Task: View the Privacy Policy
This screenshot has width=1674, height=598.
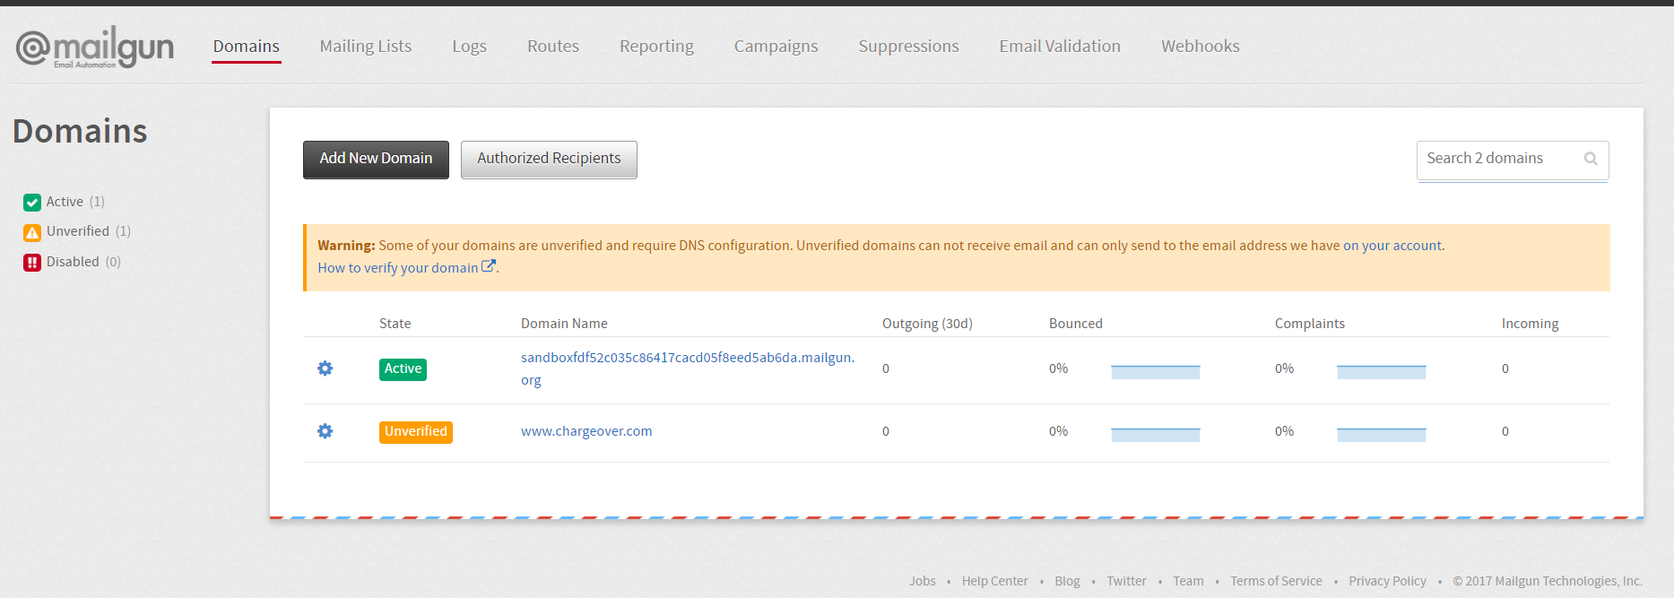Action: point(1388,581)
